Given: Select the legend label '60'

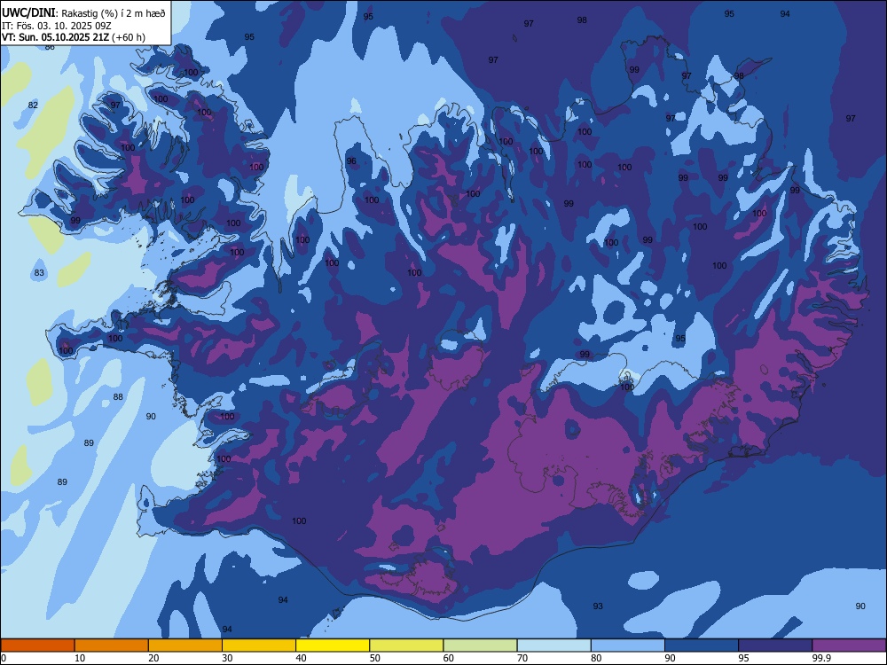Looking at the screenshot, I should (x=449, y=658).
